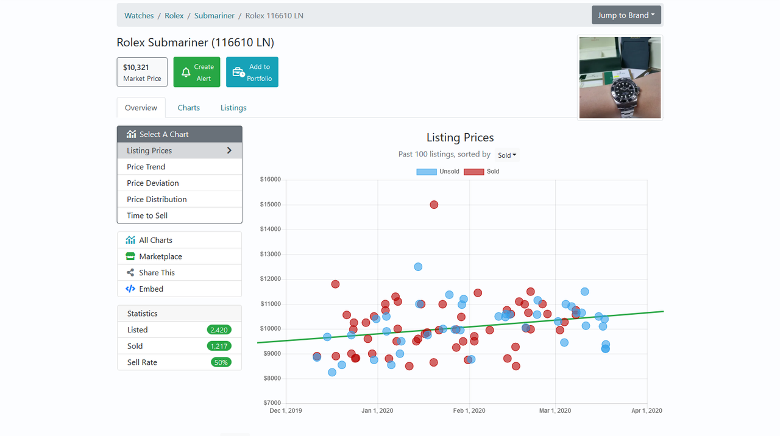The height and width of the screenshot is (436, 780).
Task: Click the Listing Prices chart title
Action: (460, 138)
